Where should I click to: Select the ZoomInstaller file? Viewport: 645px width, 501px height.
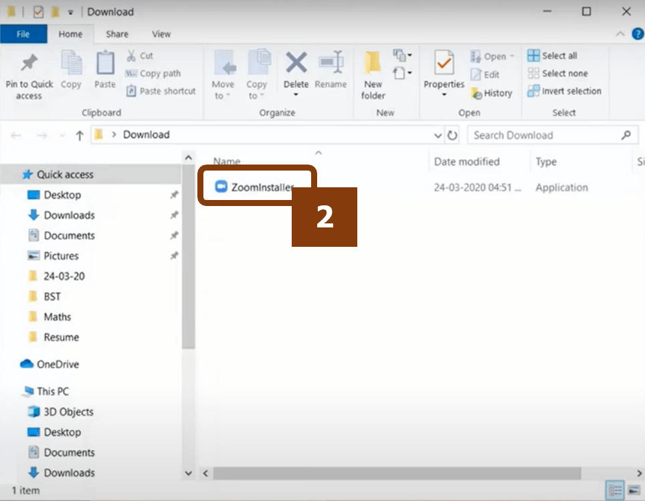(x=255, y=187)
